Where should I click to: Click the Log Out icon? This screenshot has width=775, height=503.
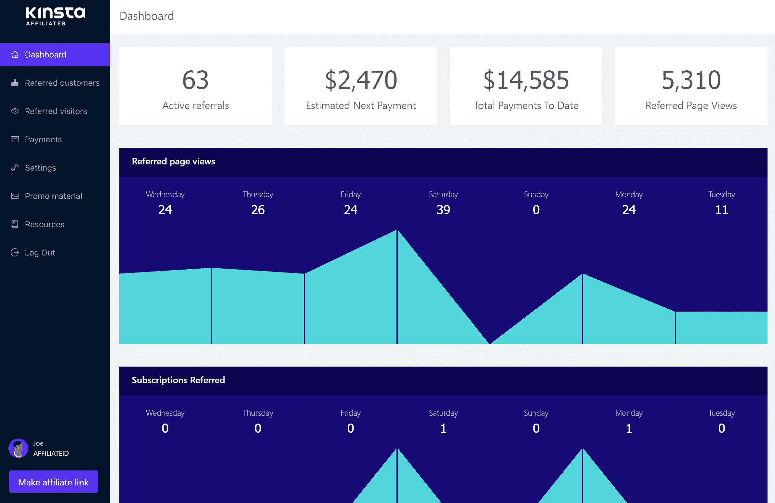pos(15,252)
